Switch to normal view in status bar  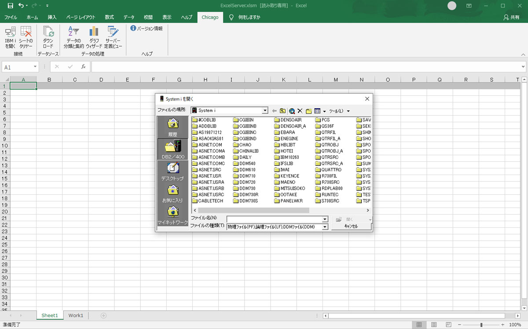pos(419,325)
